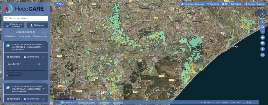Open the compass help question mark
Viewport: 268px width, 105px height.
[256, 14]
